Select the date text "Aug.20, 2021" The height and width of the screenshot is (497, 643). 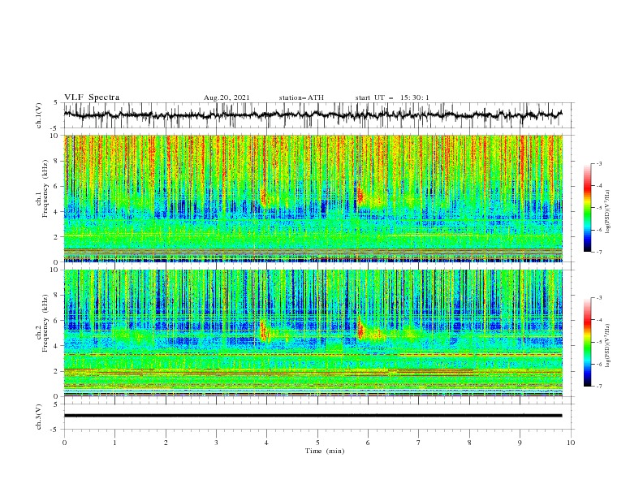click(227, 97)
